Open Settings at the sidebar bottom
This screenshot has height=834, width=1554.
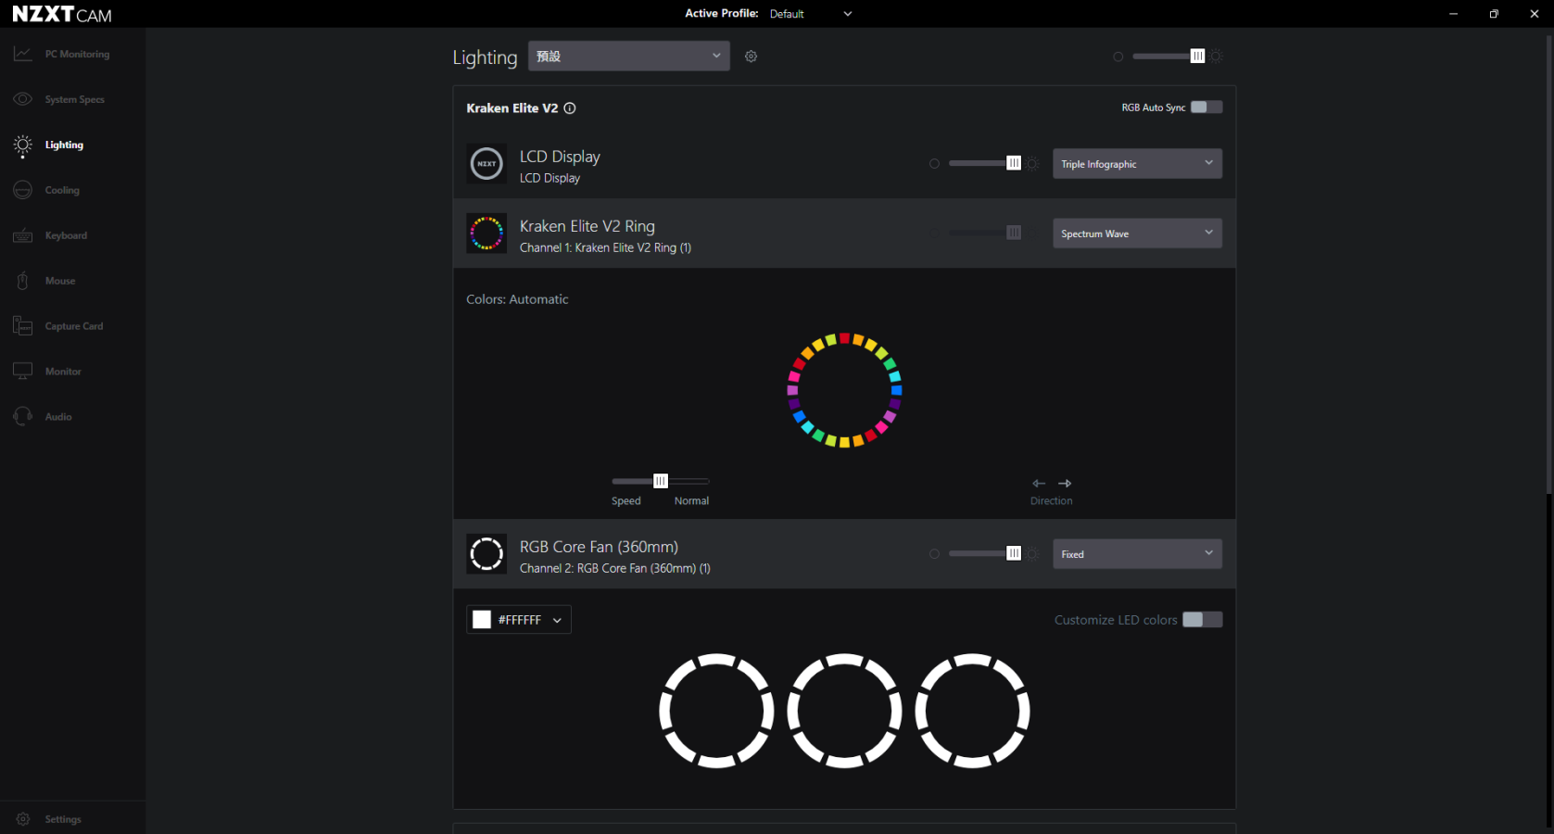(x=62, y=820)
